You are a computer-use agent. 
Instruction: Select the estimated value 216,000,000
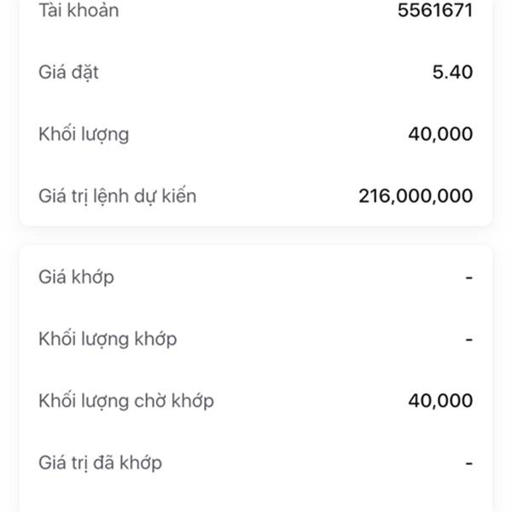(x=416, y=196)
